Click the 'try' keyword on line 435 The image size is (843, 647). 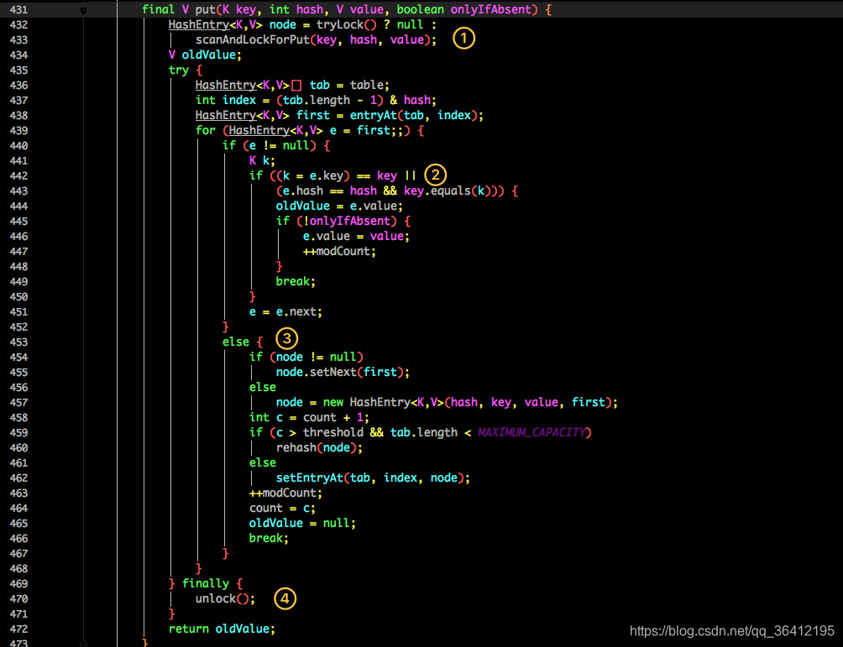179,70
